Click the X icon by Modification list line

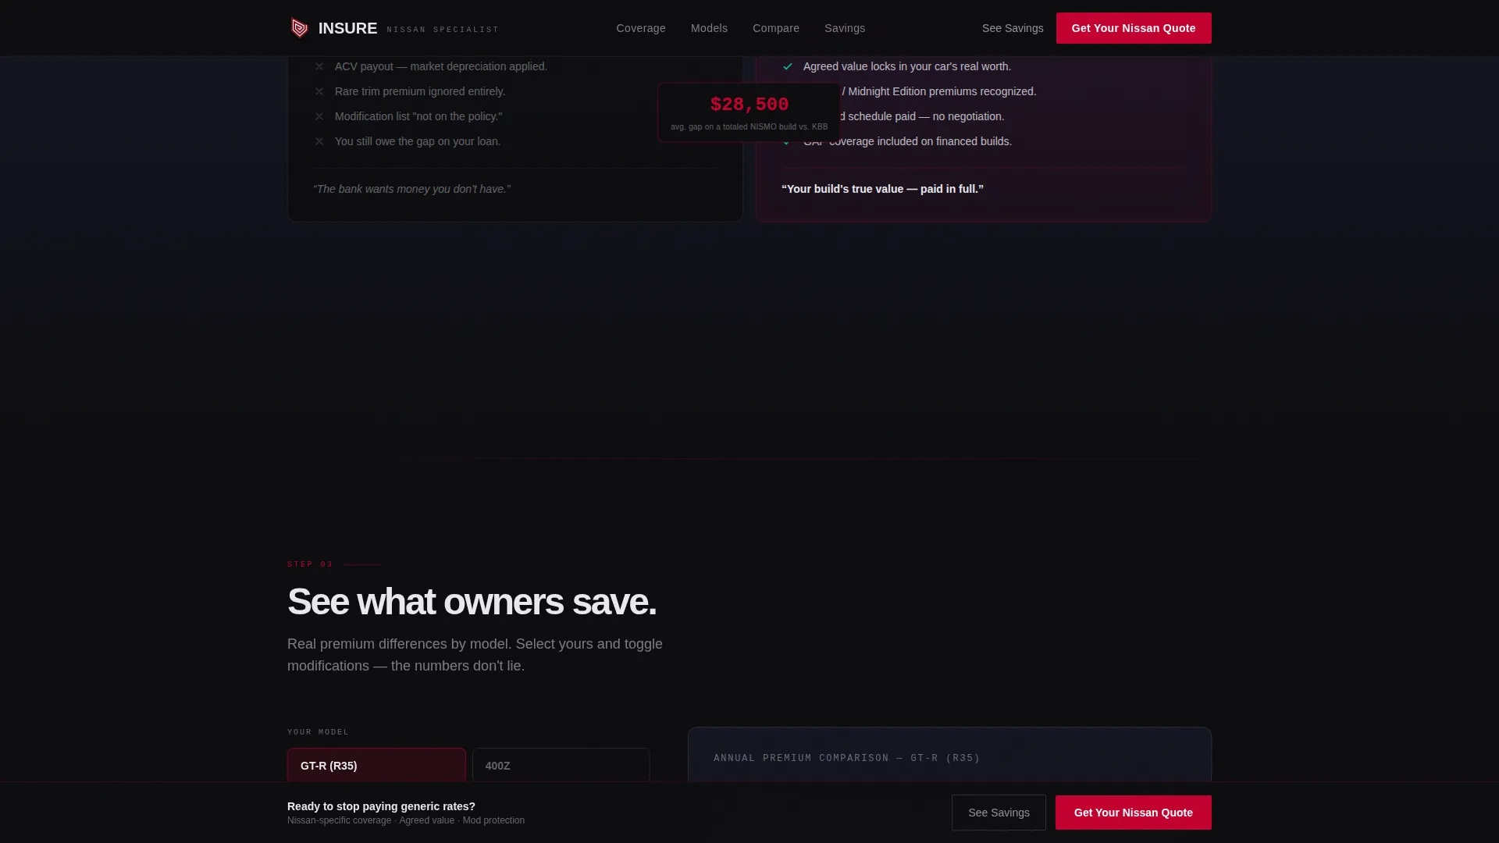(319, 116)
